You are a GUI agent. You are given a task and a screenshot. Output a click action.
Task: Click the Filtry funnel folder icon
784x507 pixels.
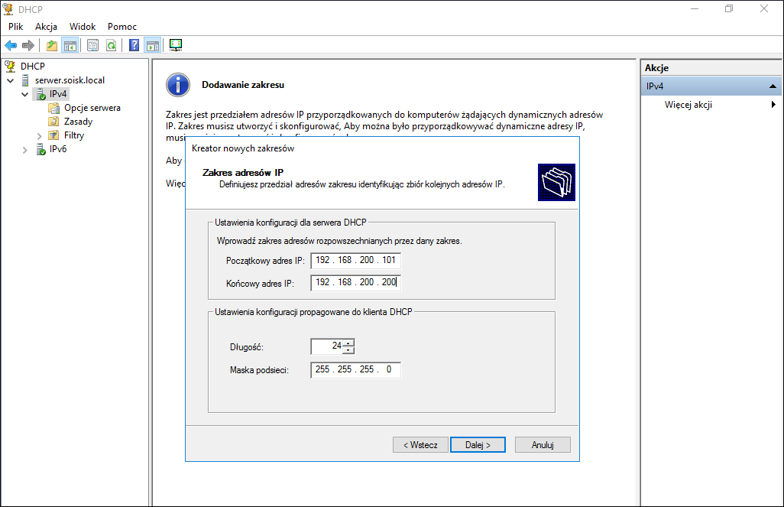[54, 135]
